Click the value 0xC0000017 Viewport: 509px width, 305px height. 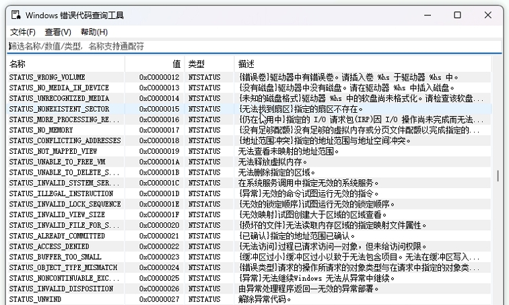pyautogui.click(x=159, y=130)
